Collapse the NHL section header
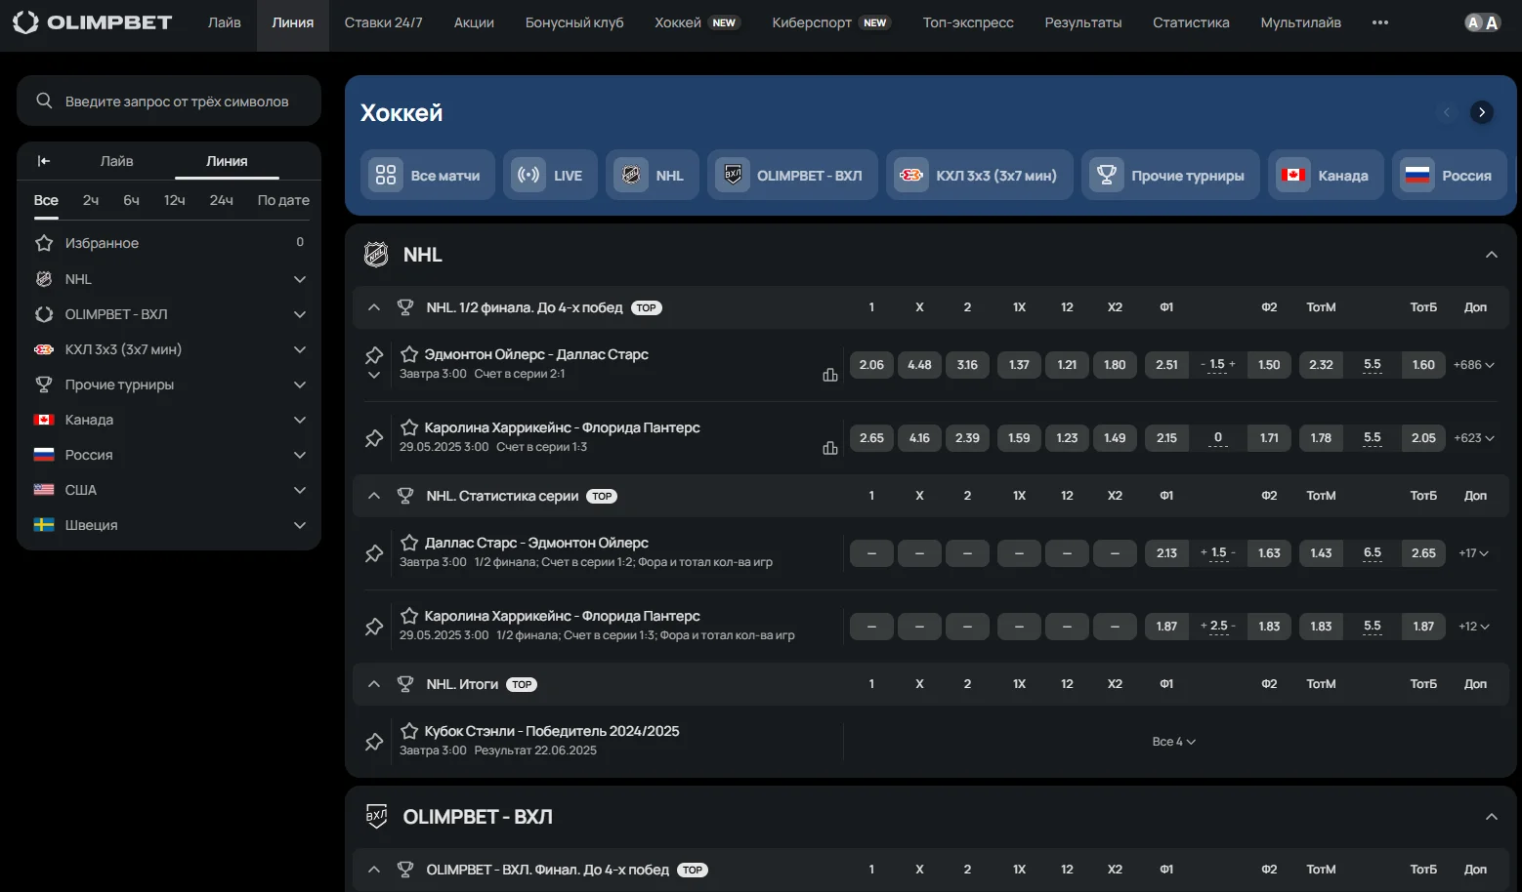 (x=1491, y=255)
